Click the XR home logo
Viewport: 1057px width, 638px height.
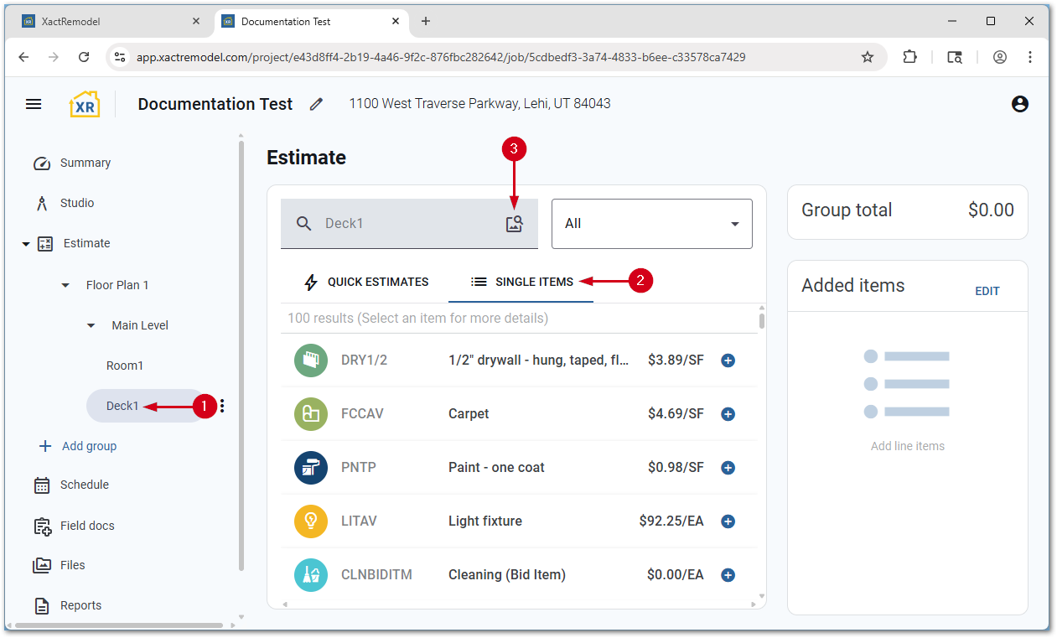[85, 104]
